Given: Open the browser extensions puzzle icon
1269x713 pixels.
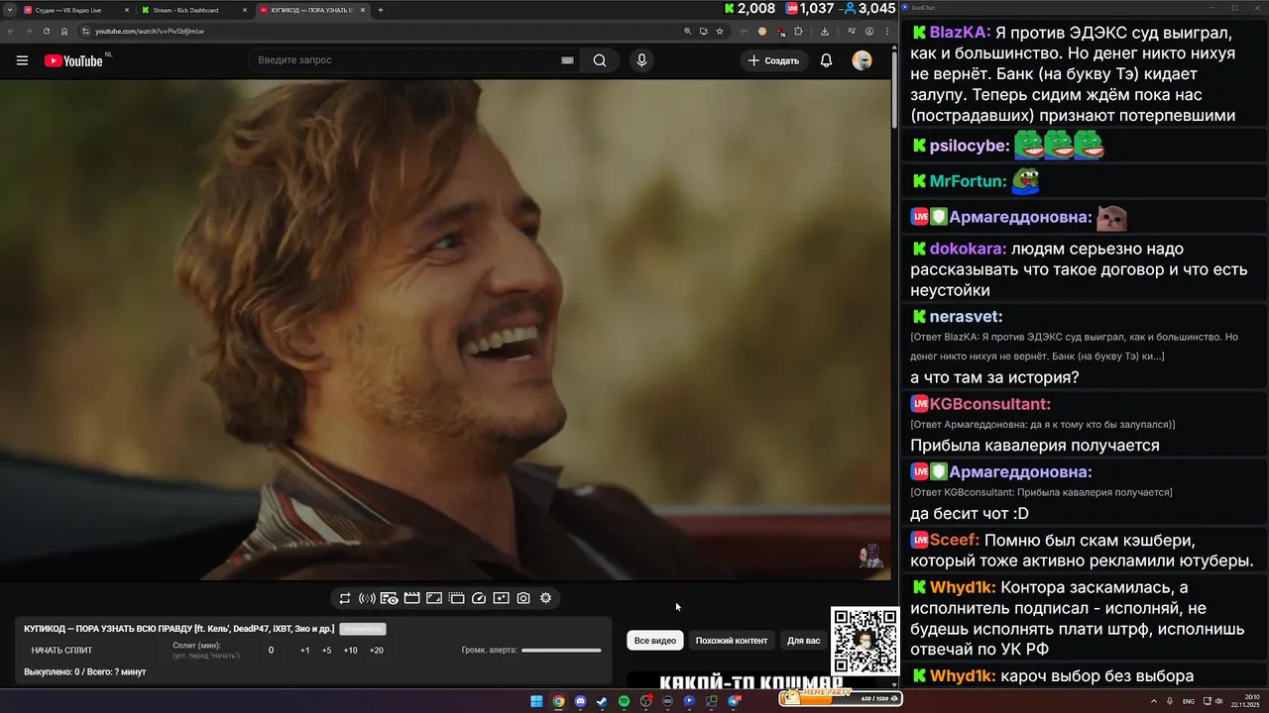Looking at the screenshot, I should [797, 31].
